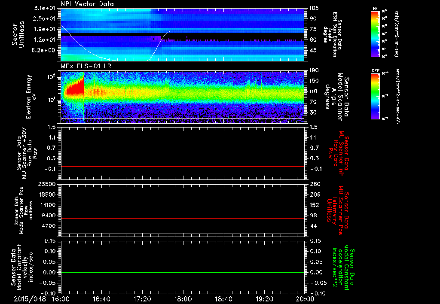This screenshot has width=440, height=304.
Task: Click the red 'MU Scanner Pos Telemetry Unitless' title
Action: click(339, 210)
